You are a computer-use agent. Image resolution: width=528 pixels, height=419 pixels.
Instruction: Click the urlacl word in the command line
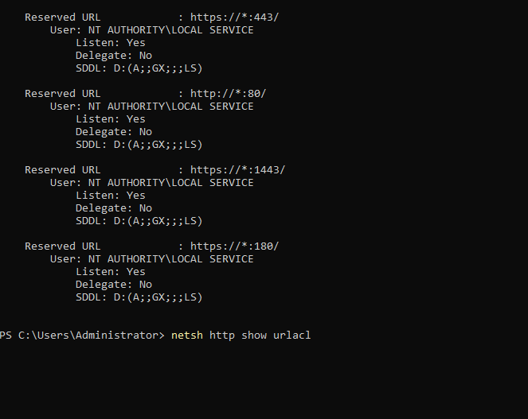click(292, 336)
